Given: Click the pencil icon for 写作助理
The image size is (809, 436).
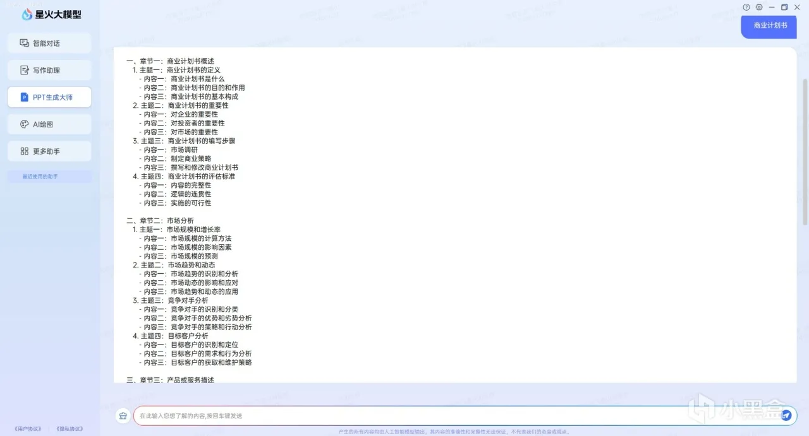Looking at the screenshot, I should pyautogui.click(x=25, y=70).
